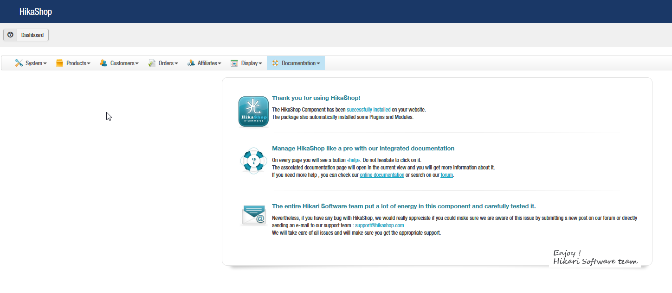The image size is (672, 293).
Task: Click the HikaShop e-commerce logo image
Action: tap(253, 112)
